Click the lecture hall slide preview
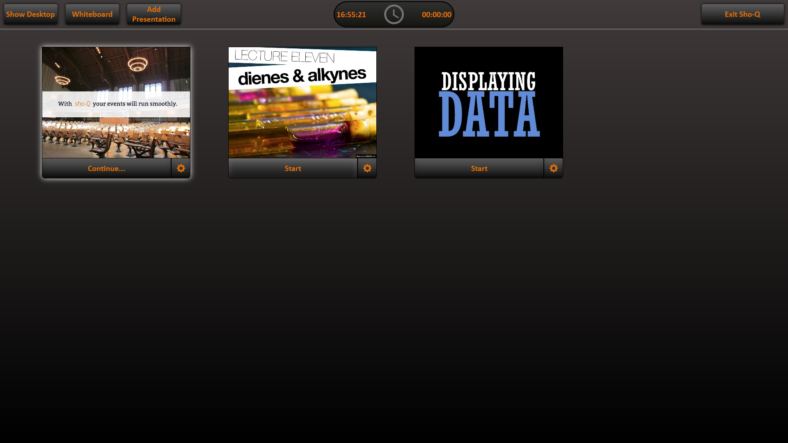This screenshot has height=443, width=788. (x=116, y=103)
